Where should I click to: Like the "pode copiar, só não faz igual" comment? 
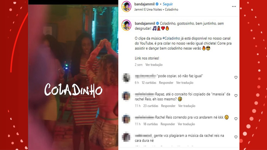click(x=236, y=77)
